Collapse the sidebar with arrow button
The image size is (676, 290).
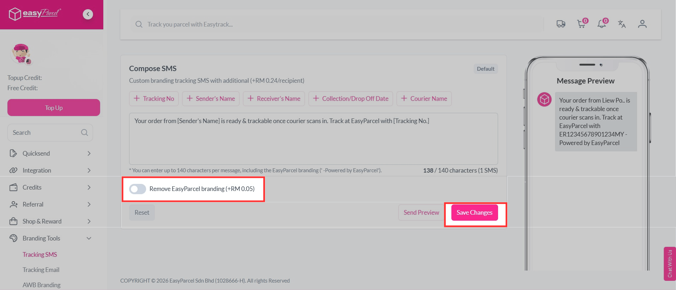(x=88, y=14)
